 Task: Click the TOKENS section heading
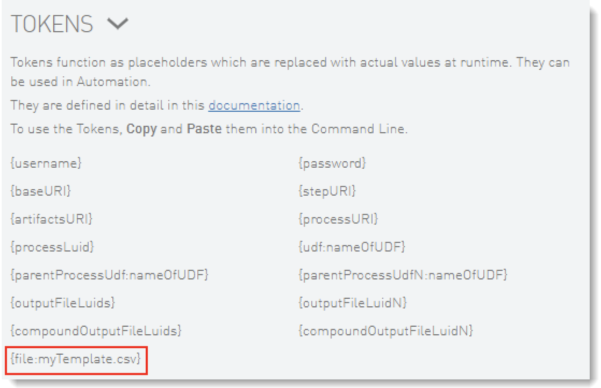52,24
